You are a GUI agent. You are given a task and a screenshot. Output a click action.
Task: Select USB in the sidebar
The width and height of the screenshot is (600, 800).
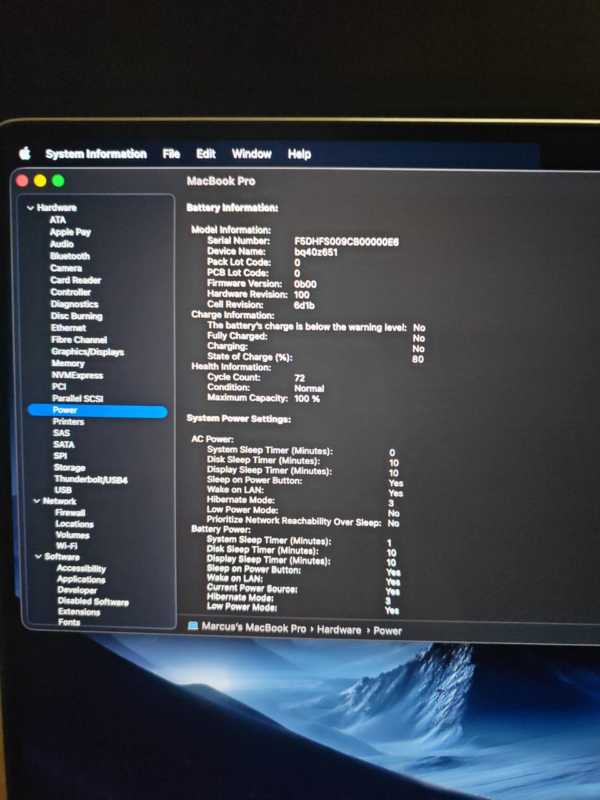point(63,490)
